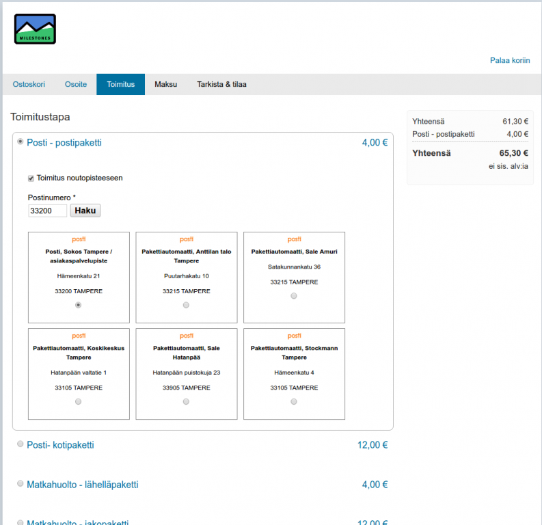Click the Pakettiautomaatti, Anttilan talo name
The height and width of the screenshot is (525, 542).
[x=187, y=256]
